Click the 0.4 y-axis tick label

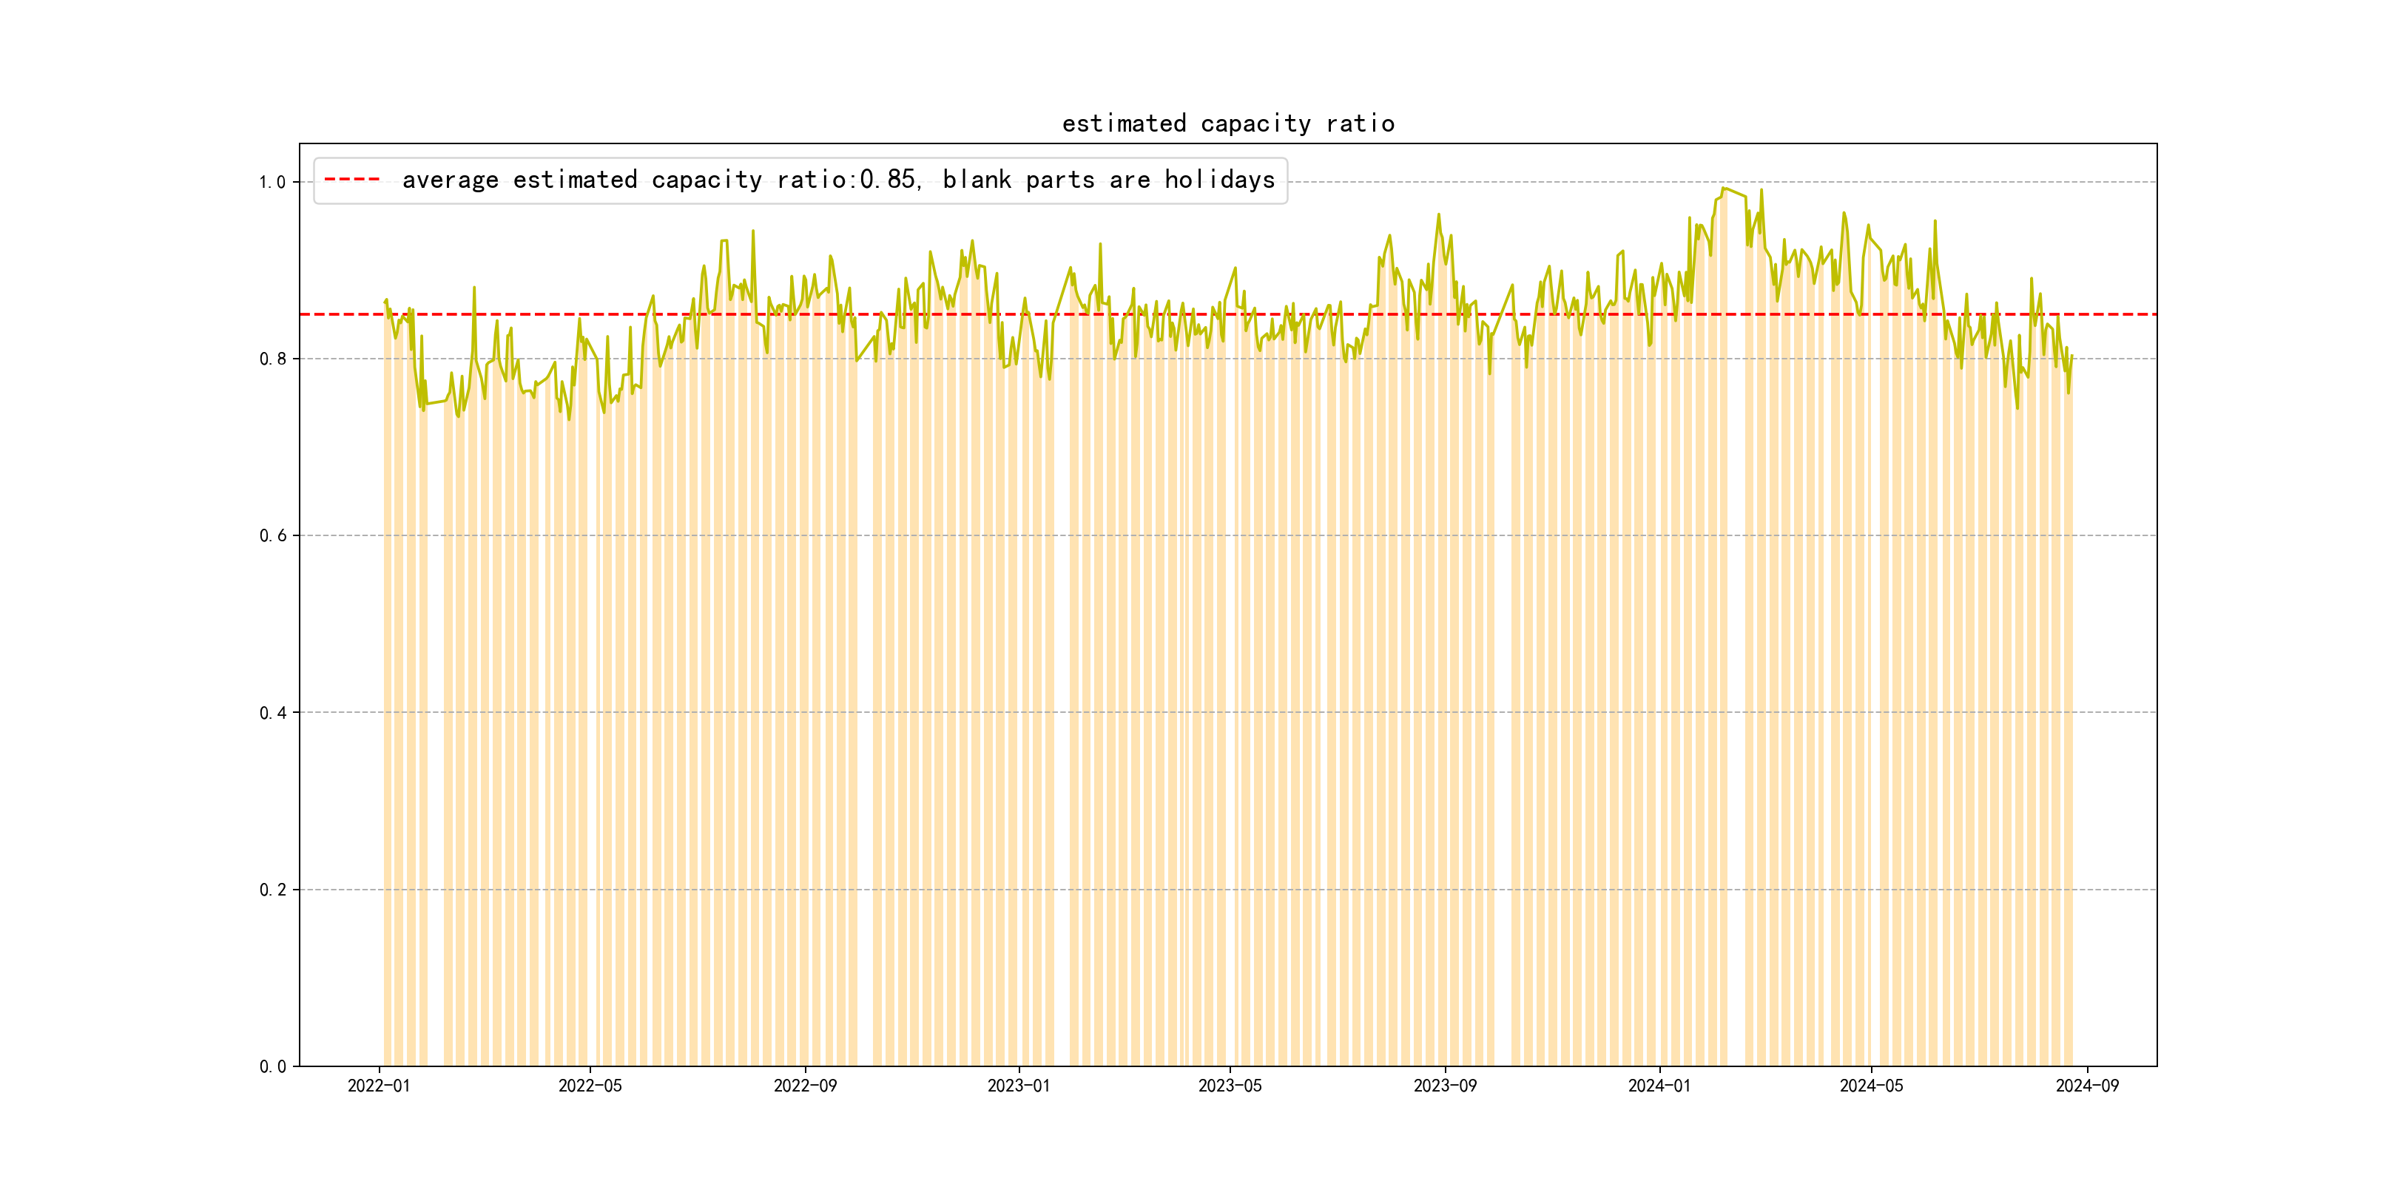tap(272, 712)
